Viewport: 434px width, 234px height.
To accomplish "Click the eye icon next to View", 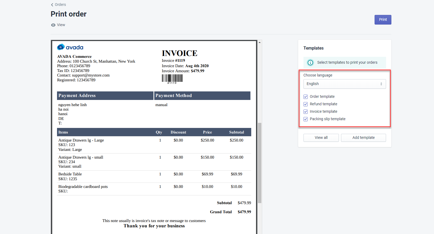I will click(53, 25).
